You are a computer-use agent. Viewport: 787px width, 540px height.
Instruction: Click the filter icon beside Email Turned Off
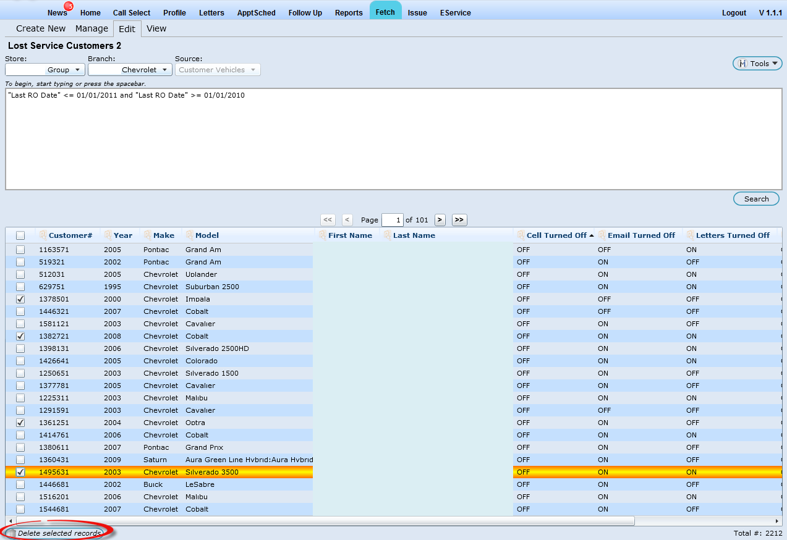coord(602,235)
